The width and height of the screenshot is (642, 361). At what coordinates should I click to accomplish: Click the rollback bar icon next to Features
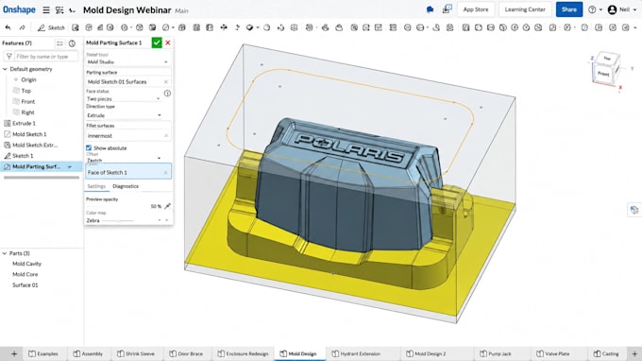point(59,43)
